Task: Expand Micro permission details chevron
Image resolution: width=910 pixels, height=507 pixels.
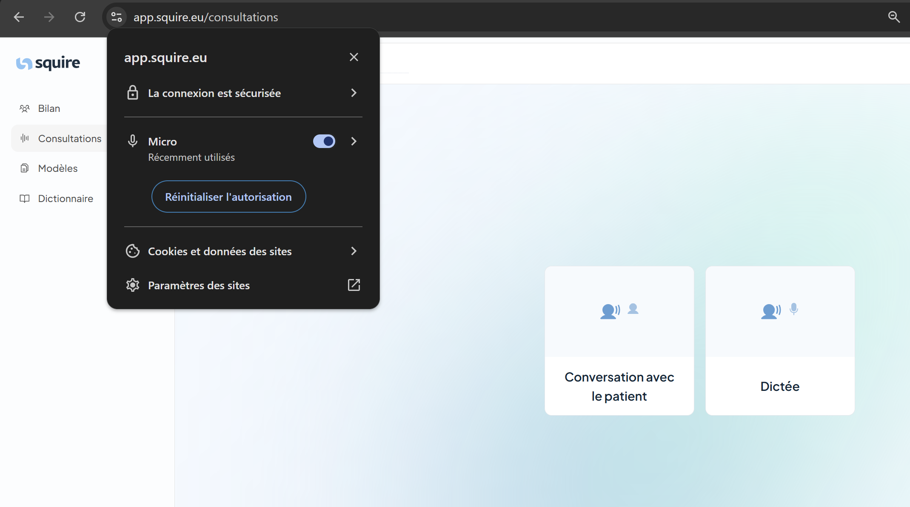Action: pos(354,141)
